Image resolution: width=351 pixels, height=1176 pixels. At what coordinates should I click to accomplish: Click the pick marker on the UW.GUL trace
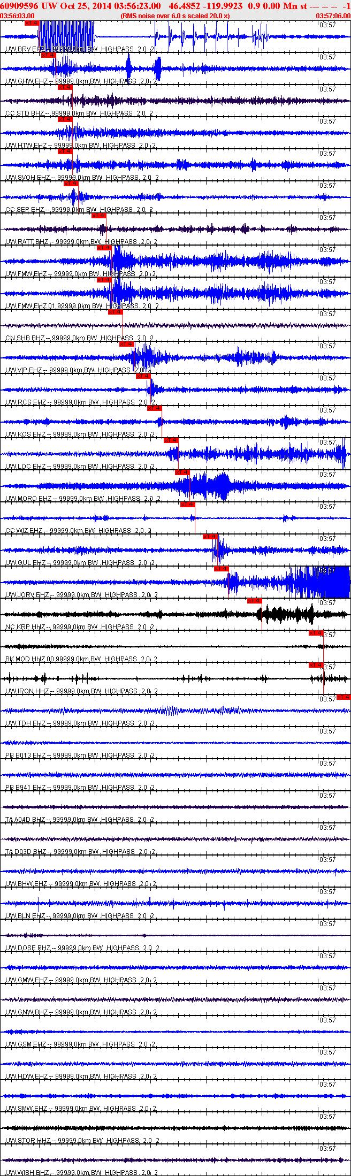click(x=210, y=536)
